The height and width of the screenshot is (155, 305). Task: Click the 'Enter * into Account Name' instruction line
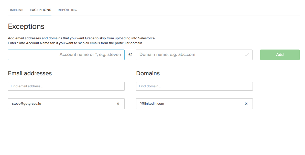[x=75, y=43]
